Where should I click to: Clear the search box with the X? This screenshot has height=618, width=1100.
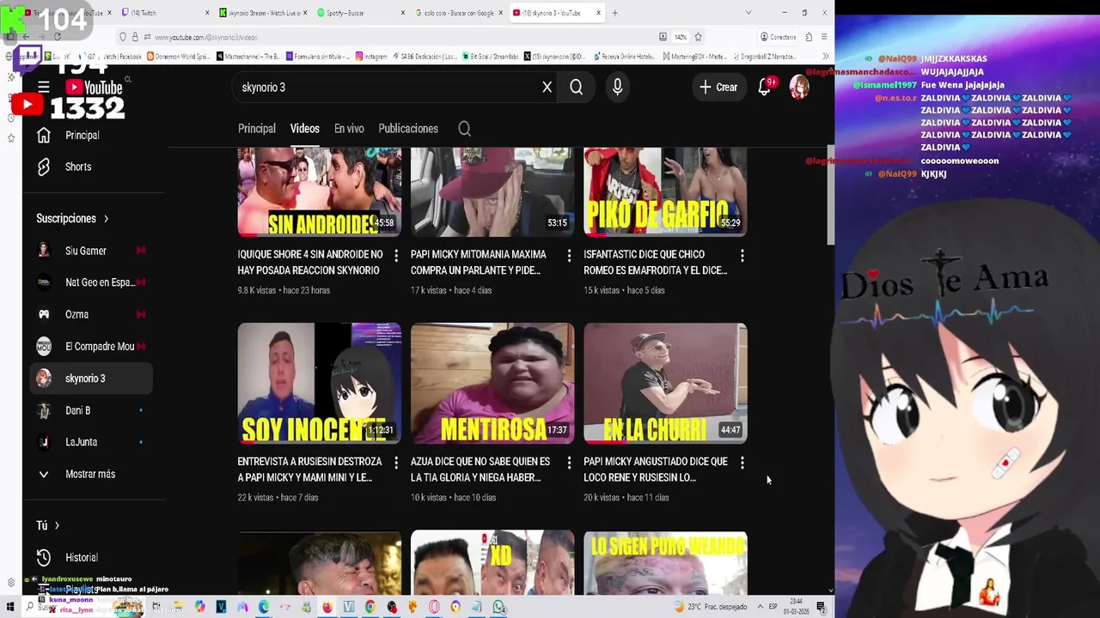click(x=547, y=87)
